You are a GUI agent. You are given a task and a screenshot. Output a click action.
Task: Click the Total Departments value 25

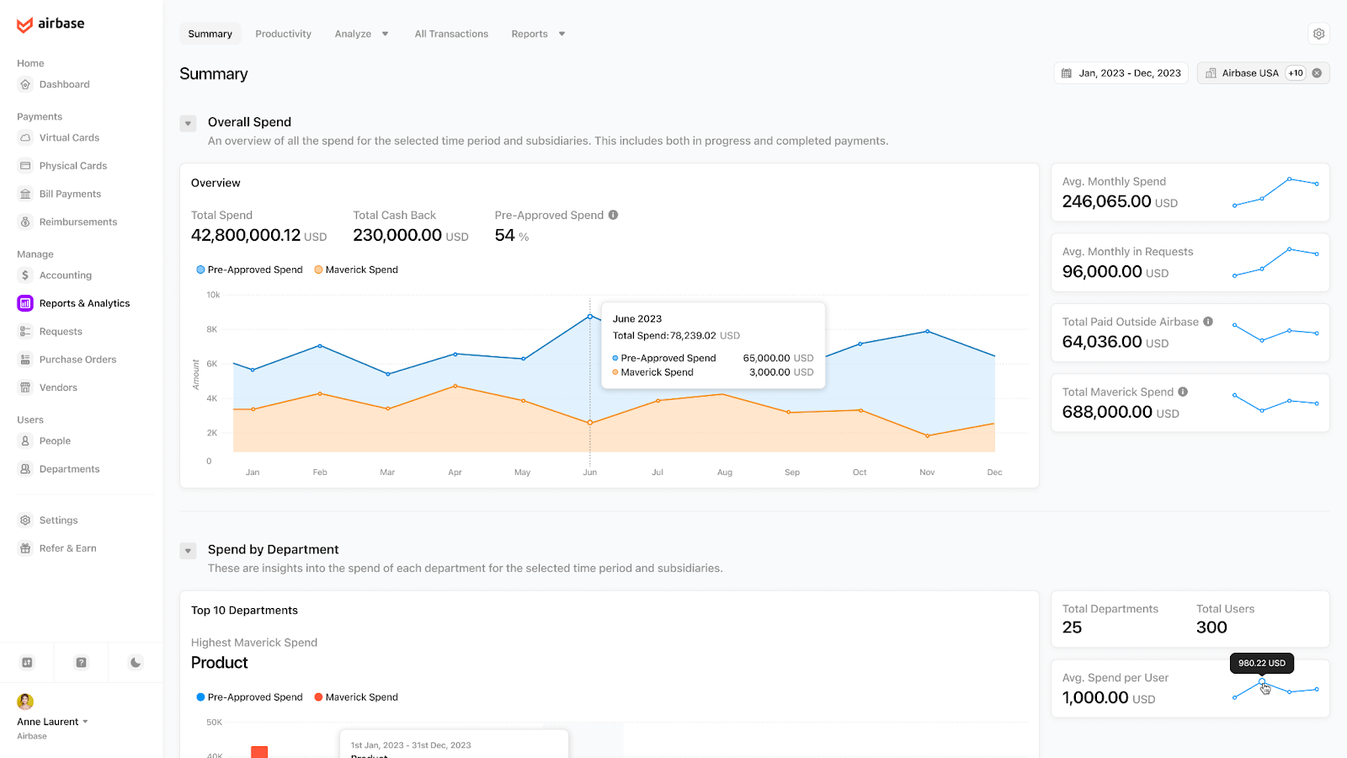pyautogui.click(x=1072, y=627)
